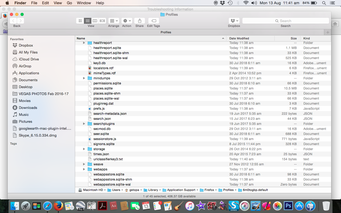Open Dropbox menu bar icon
Screen dimensions: 341x213
[222, 3]
